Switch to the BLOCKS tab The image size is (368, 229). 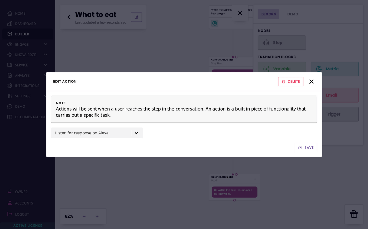[x=269, y=14]
